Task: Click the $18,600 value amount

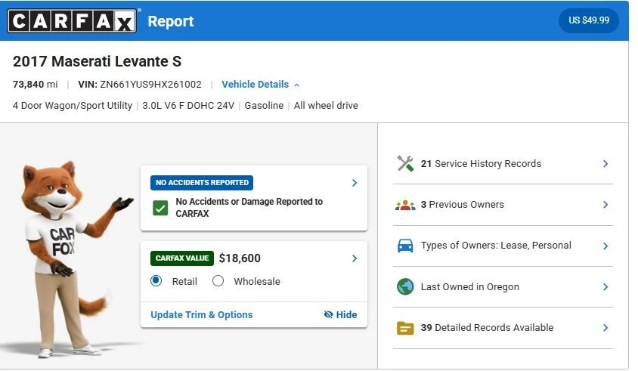Action: (x=240, y=258)
